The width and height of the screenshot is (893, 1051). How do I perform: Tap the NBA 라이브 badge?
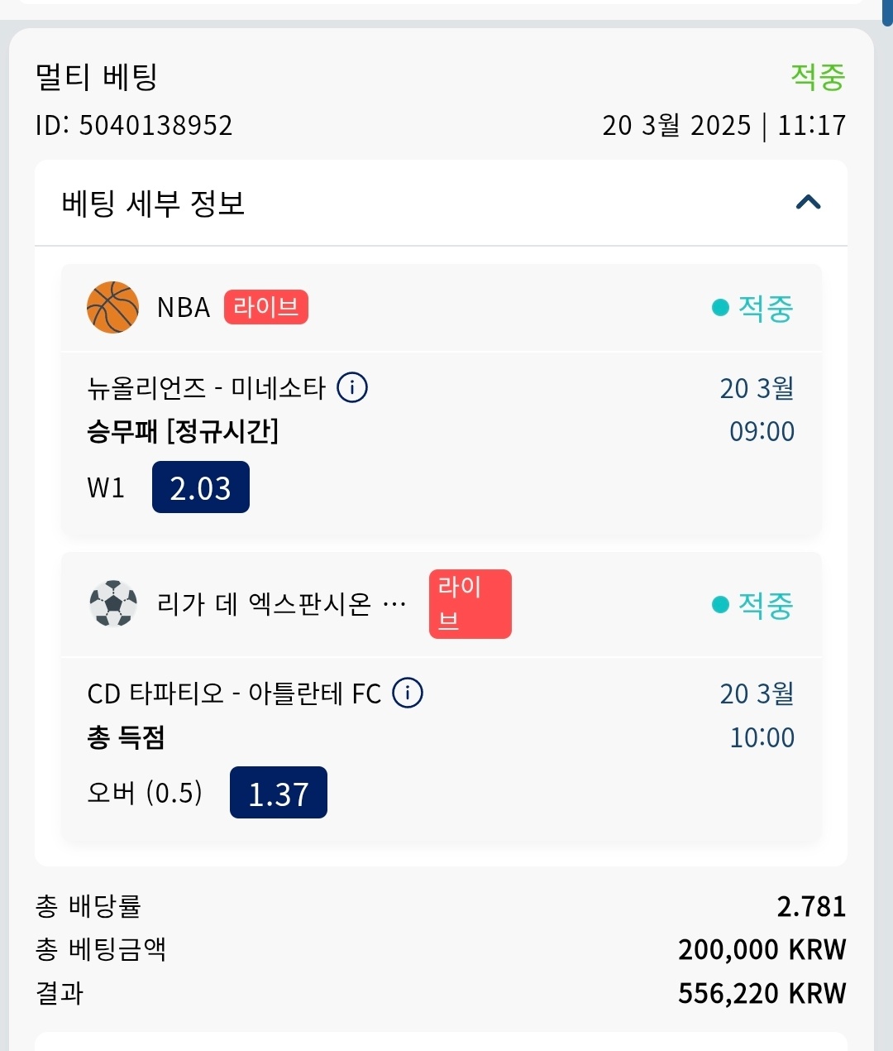(x=265, y=307)
